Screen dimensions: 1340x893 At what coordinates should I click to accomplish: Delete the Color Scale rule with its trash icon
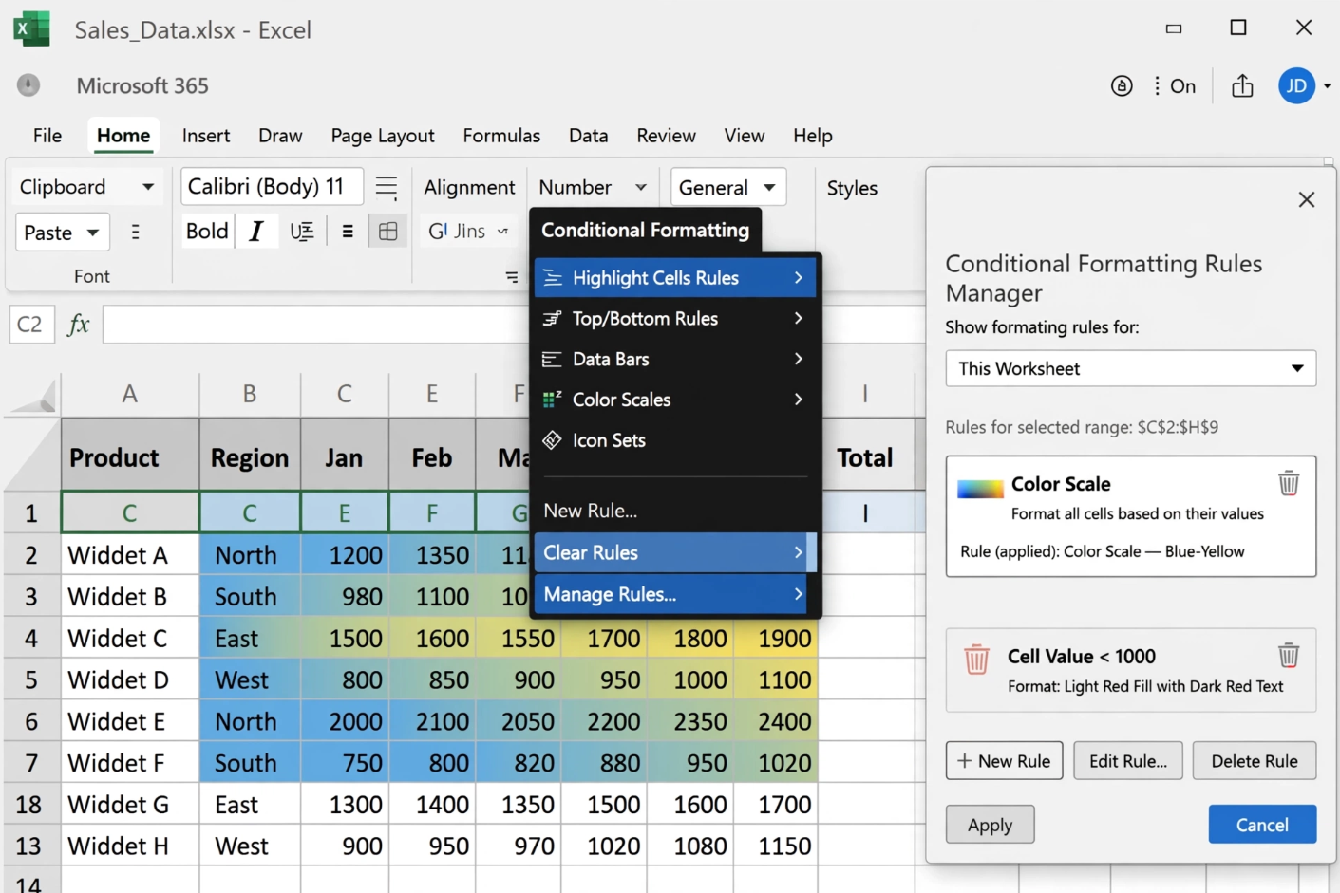1289,483
